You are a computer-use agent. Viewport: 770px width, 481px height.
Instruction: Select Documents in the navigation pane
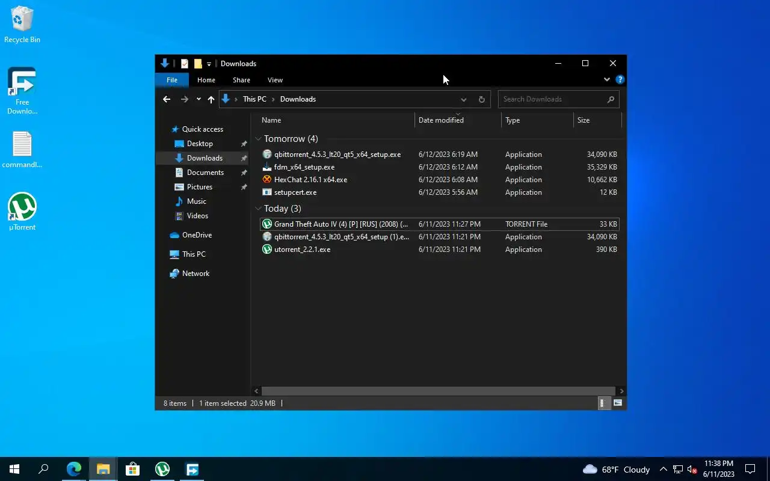(205, 173)
